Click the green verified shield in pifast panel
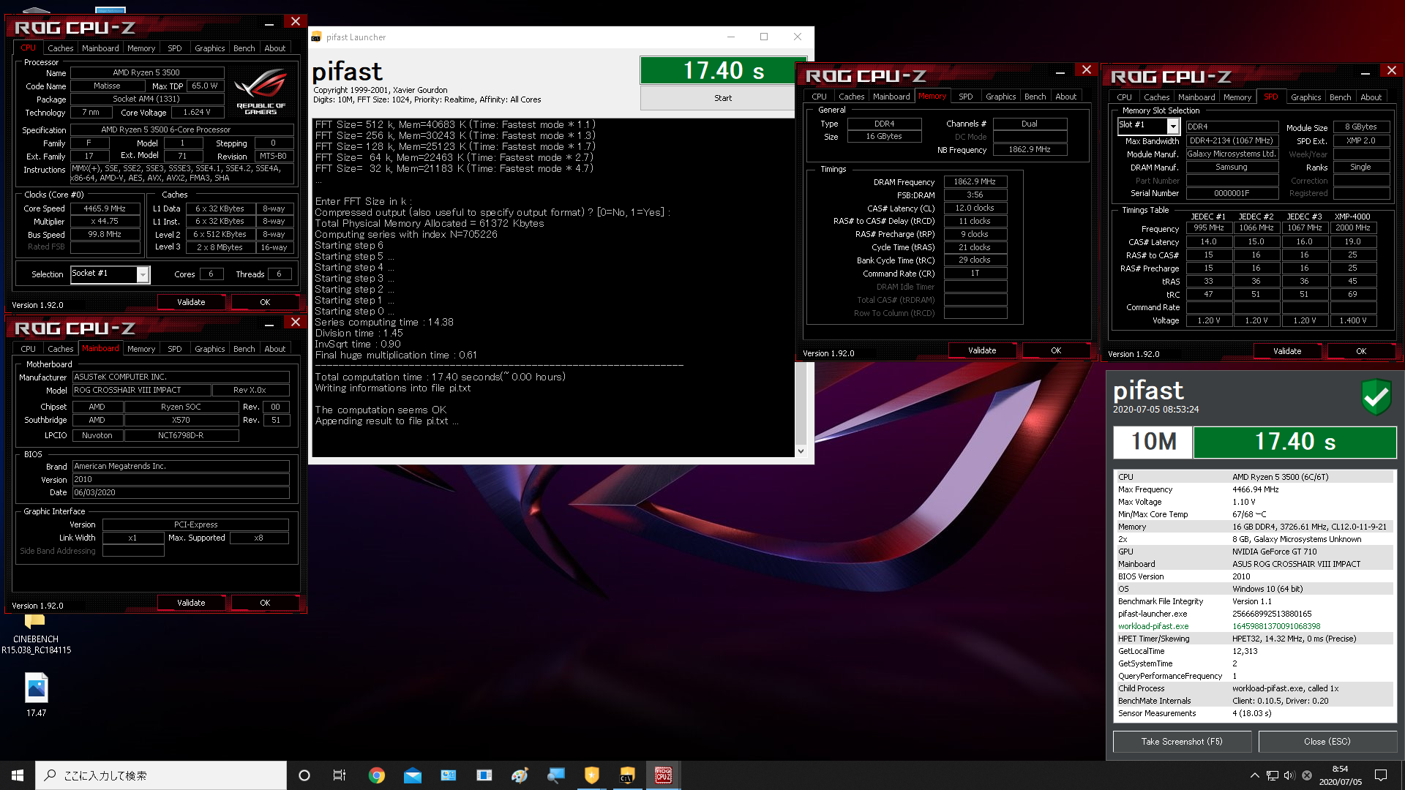1405x790 pixels. click(x=1376, y=397)
